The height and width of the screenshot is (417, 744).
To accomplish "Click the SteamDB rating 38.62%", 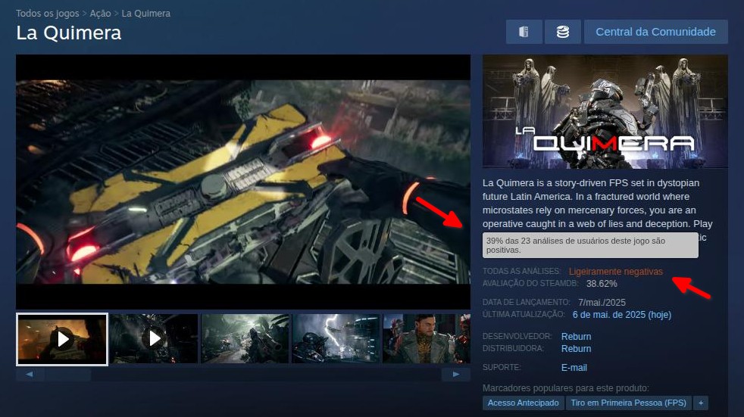I will point(602,284).
